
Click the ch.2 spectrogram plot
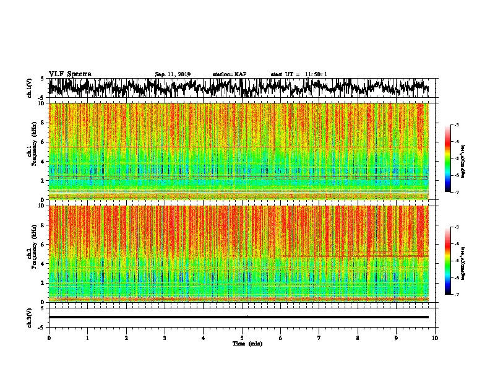pos(238,254)
